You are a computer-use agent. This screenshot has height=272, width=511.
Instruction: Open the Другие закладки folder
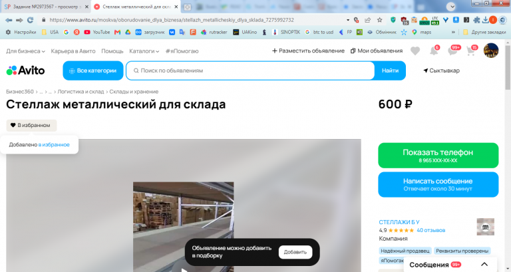point(484,32)
